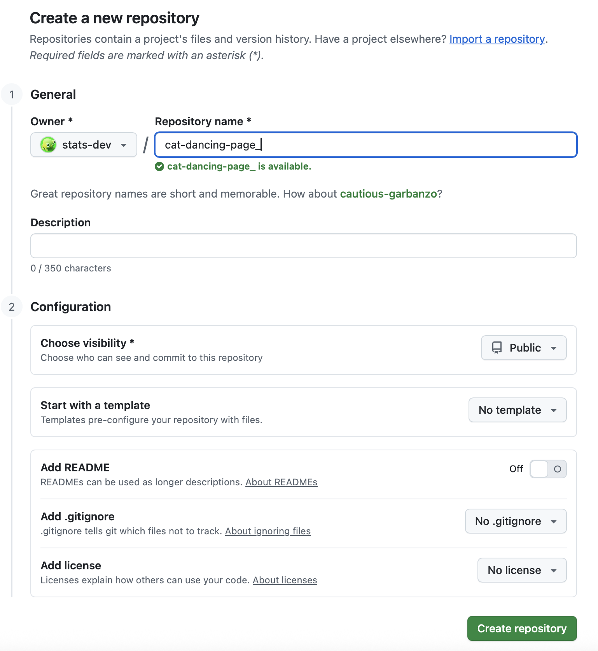Click into the Description input field
The image size is (598, 651).
click(303, 246)
